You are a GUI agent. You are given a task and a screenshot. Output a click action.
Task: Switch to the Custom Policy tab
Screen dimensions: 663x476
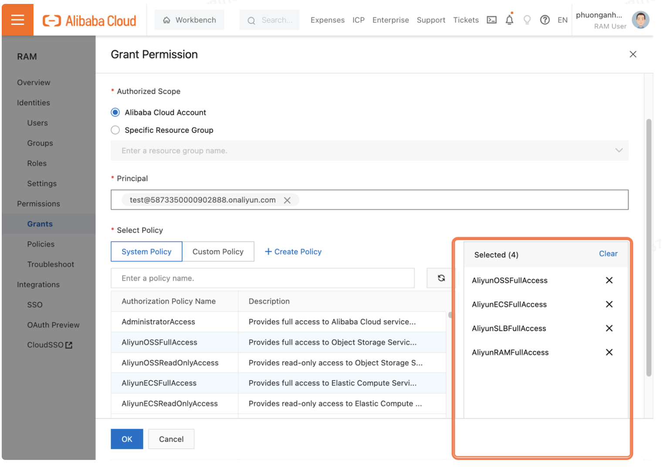click(218, 252)
